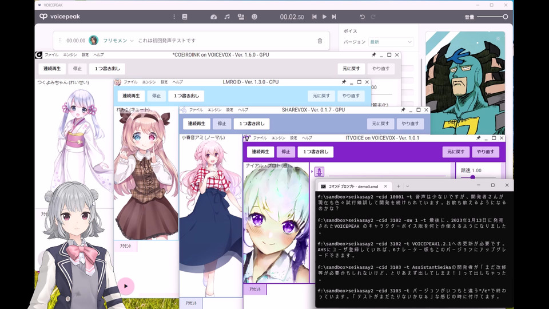Click 1つ書き出し in COEIROINK window
Viewport: 549px width, 309px height.
point(108,69)
